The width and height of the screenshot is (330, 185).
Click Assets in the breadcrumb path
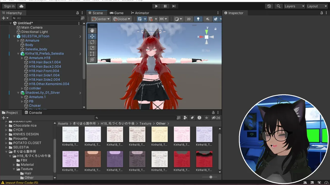(63, 124)
